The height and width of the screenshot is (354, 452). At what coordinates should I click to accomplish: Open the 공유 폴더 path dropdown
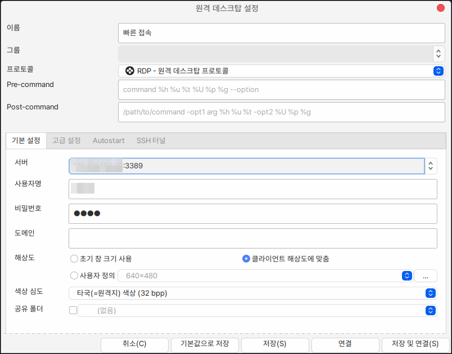[x=430, y=310]
